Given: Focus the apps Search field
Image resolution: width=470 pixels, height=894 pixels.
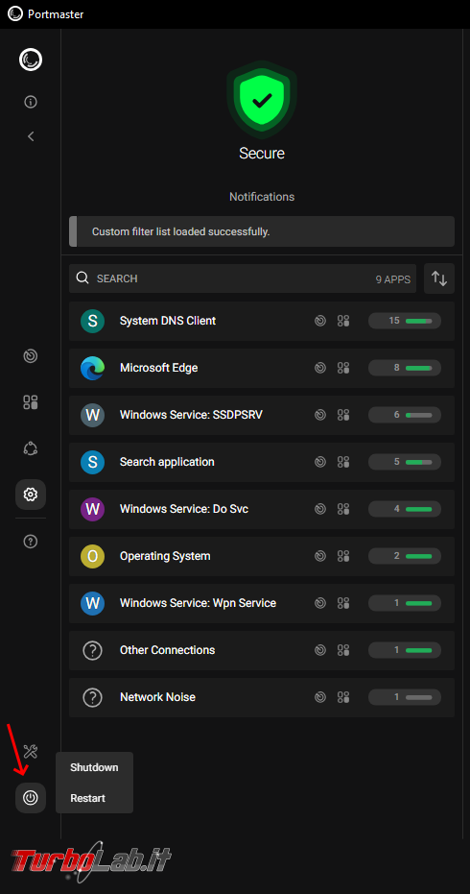Looking at the screenshot, I should point(243,278).
